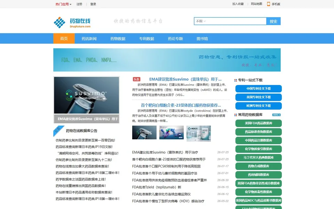Image resolution: width=334 pixels, height=209 pixels.
Task: Open notice 仿制药参比制剂目录更新至第一百零四批!
Action: tap(85, 140)
